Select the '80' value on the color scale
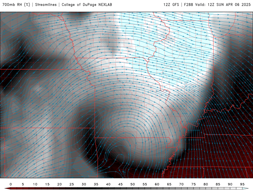This screenshot has width=253, height=190. 206,184
